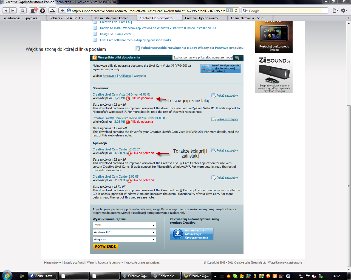This screenshot has width=351, height=280.
Task: Click in the Szukaj po nazwie pliku search field
Action: [203, 57]
